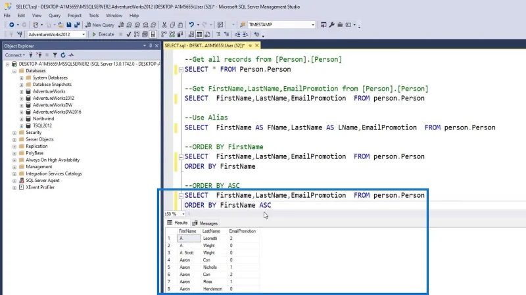This screenshot has height=295, width=526.
Task: Select the XEvent Profiler node
Action: [x=40, y=187]
